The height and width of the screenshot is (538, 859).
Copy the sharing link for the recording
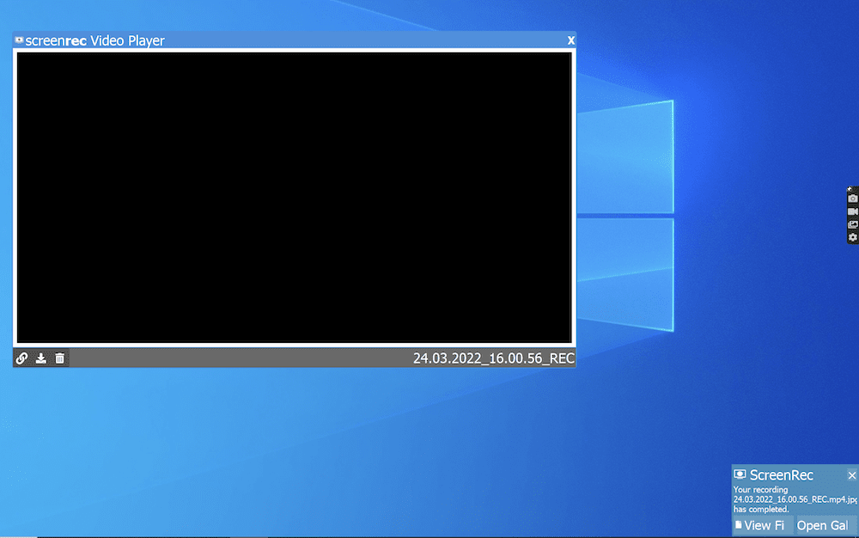pyautogui.click(x=21, y=358)
